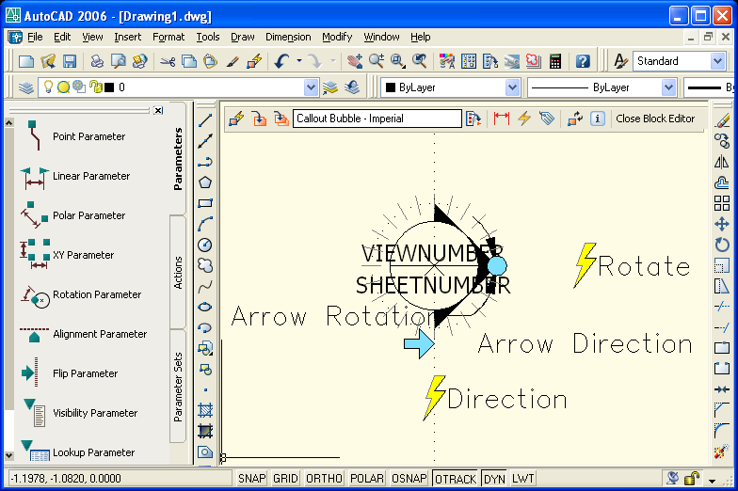
Task: Select the Rotate modify tool
Action: coord(722,245)
